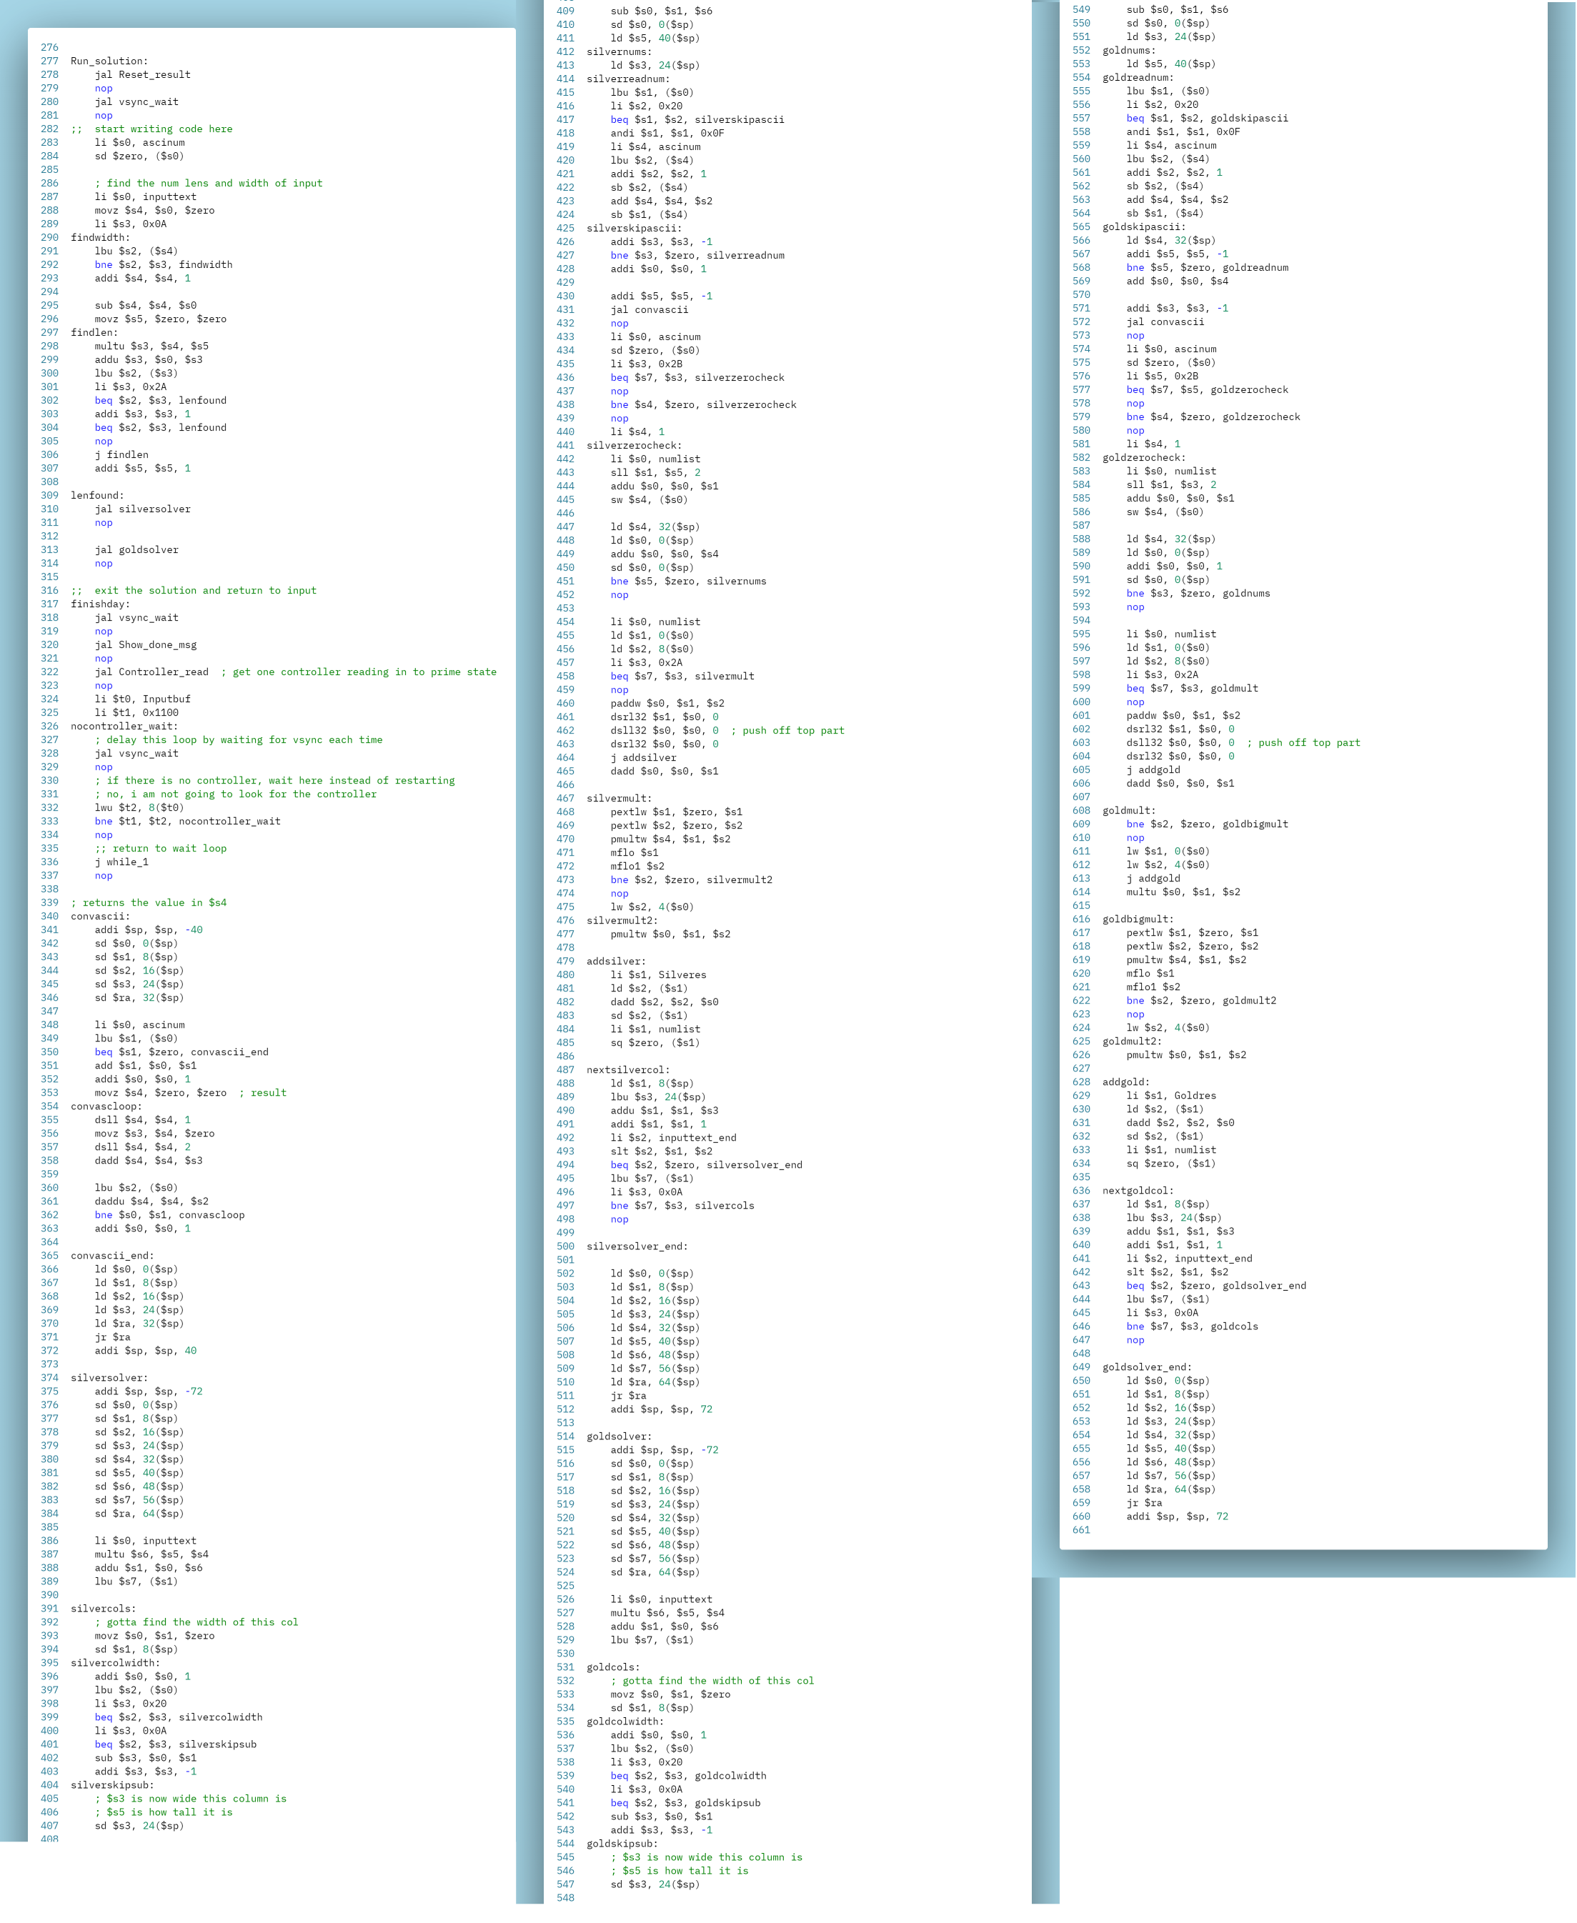The width and height of the screenshot is (1577, 1923).
Task: Click the Run_solution: label on line 277
Action: (x=109, y=61)
